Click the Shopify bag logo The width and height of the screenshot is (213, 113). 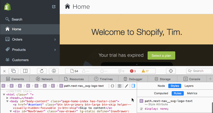[7, 7]
